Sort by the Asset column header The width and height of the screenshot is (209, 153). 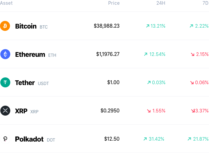[x=6, y=3]
